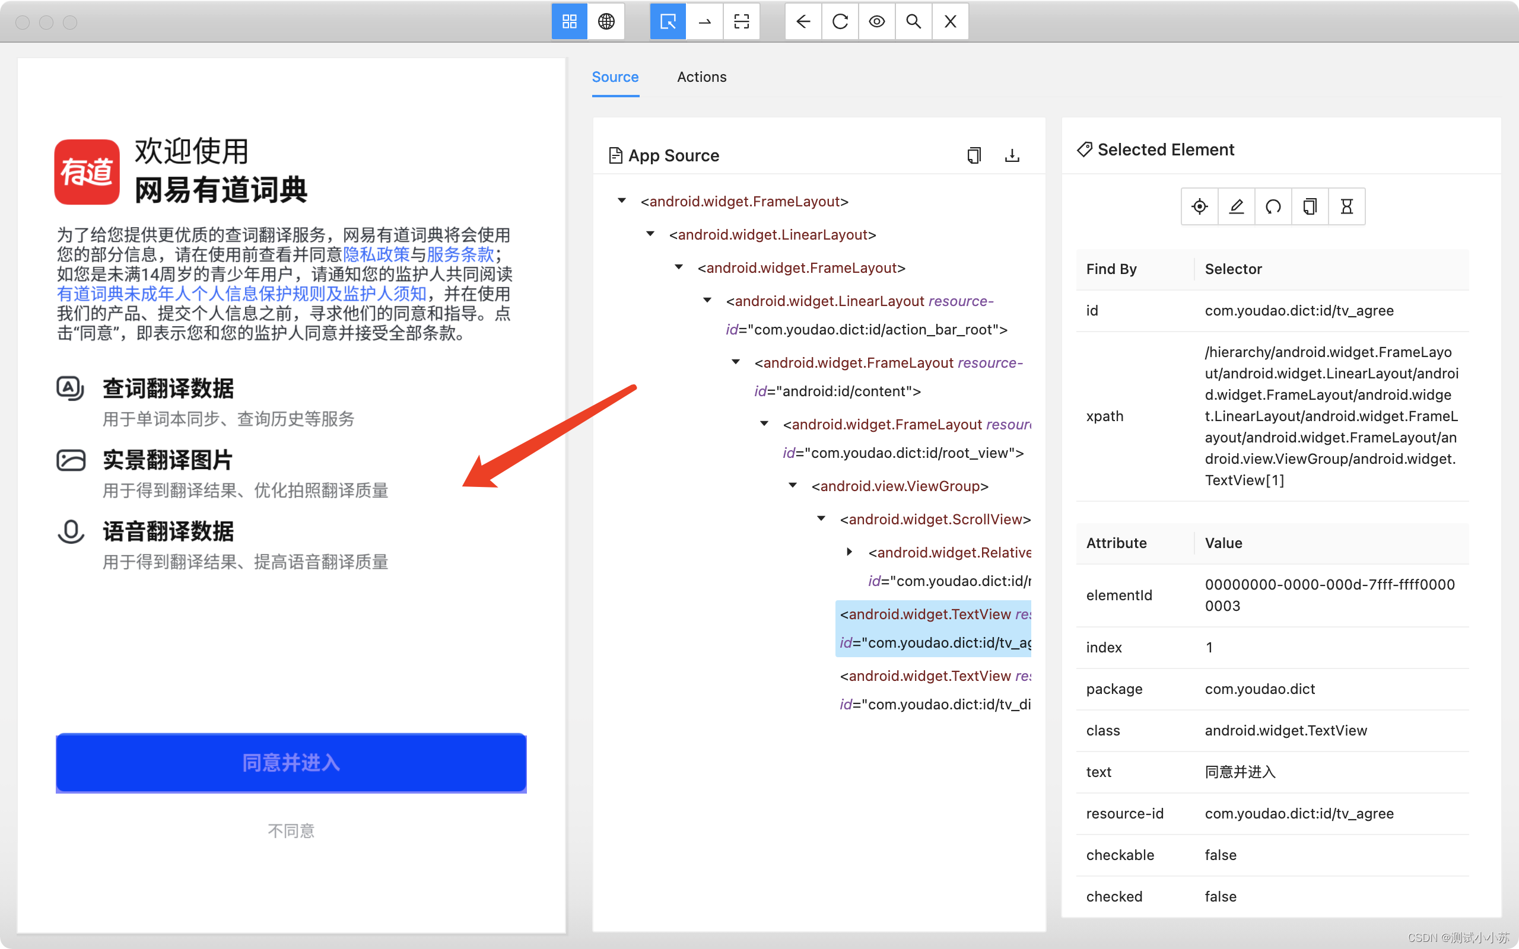
Task: Switch to Native App Mode grid icon
Action: [569, 22]
